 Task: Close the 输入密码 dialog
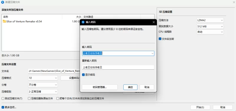click(154, 22)
